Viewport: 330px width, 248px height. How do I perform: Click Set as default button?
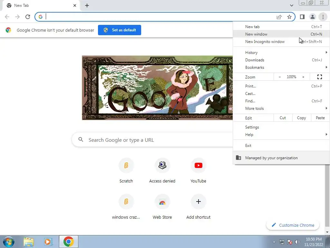(120, 30)
